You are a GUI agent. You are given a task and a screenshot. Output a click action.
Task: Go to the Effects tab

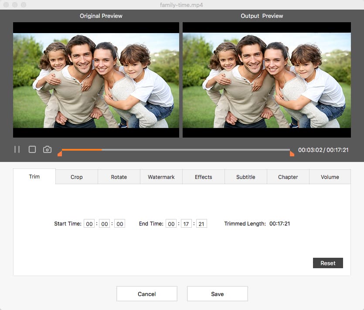[x=204, y=177]
